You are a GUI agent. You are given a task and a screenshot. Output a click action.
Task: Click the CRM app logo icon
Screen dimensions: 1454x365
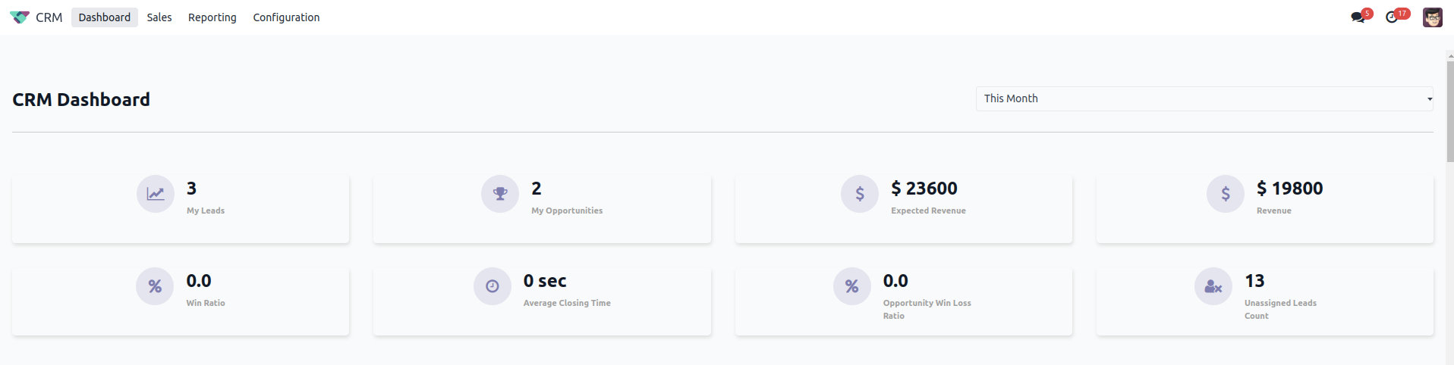coord(20,17)
